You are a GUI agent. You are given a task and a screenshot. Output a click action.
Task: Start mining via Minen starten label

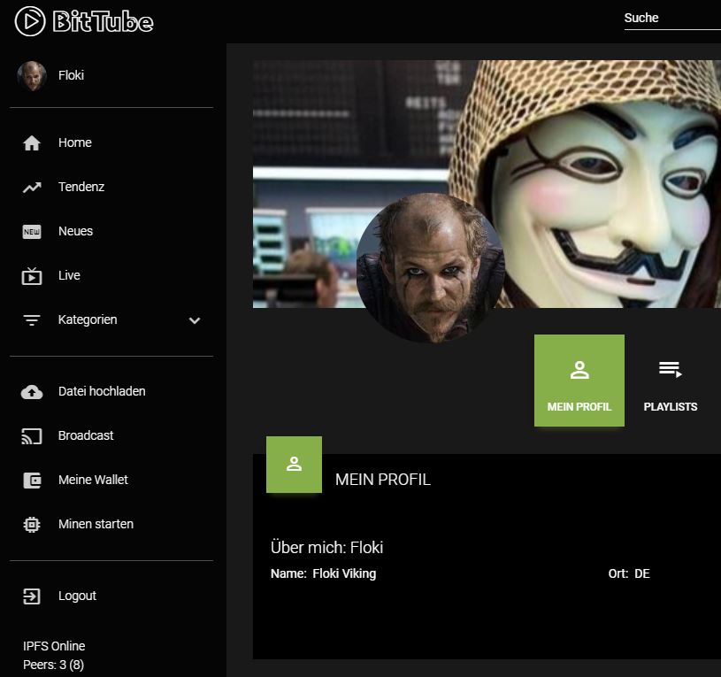pyautogui.click(x=96, y=524)
